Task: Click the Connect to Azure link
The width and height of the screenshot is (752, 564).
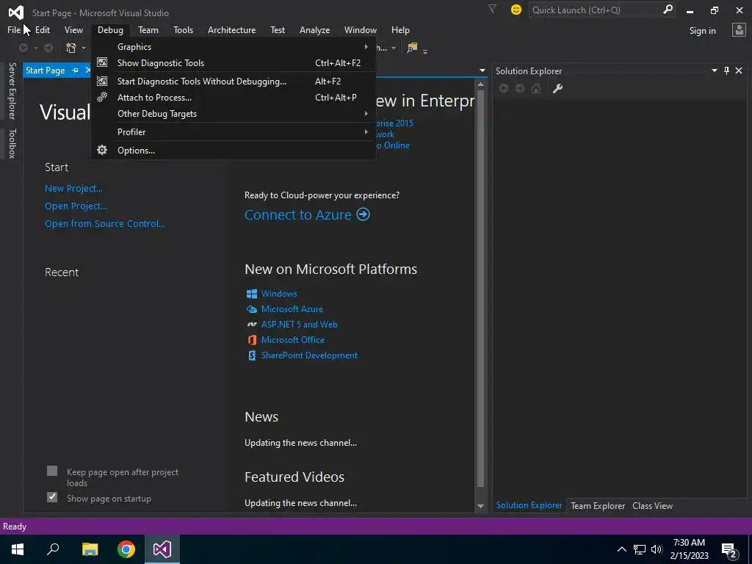Action: pos(298,215)
